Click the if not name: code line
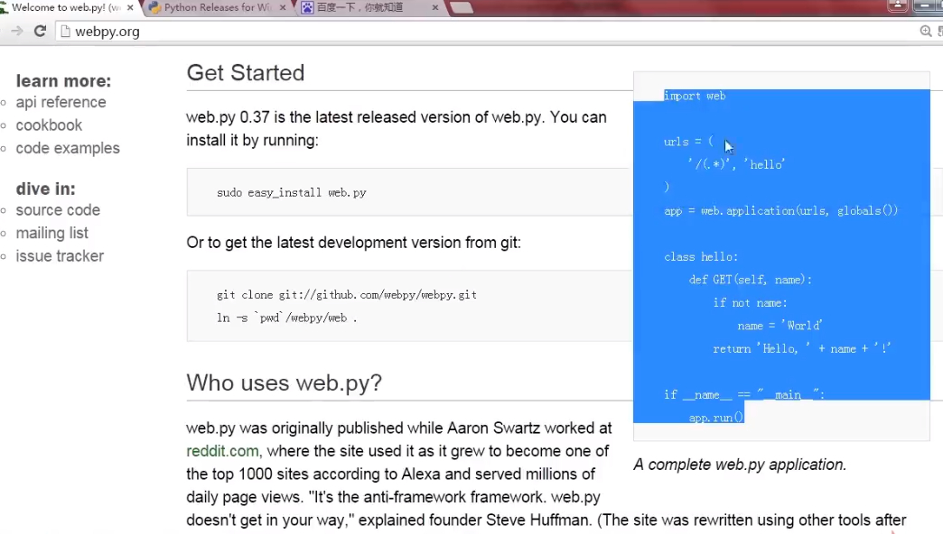This screenshot has height=534, width=943. click(750, 303)
